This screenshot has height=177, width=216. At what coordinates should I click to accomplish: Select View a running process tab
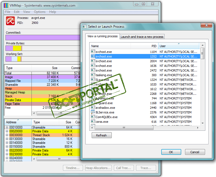coord(102,36)
